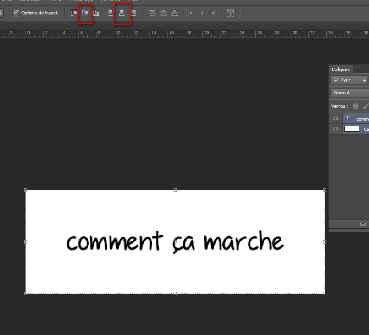Select the text layer T thumbnail
This screenshot has width=369, height=335.
[x=348, y=118]
